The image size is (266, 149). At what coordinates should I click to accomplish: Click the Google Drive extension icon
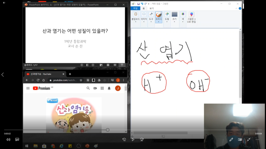click(99, 80)
